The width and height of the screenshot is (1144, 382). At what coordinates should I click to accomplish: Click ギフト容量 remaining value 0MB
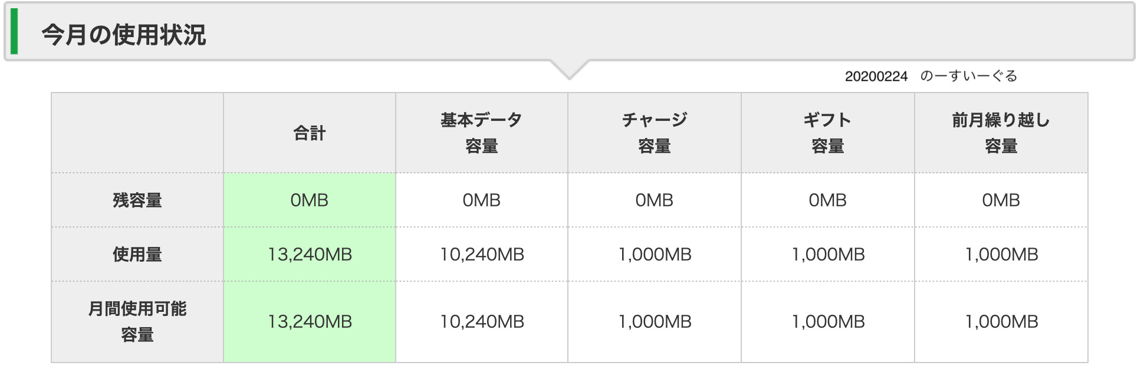(x=827, y=200)
